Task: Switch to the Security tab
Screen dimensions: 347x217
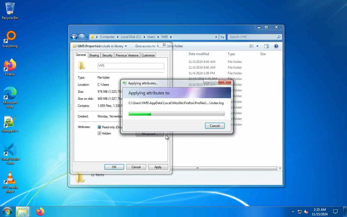Action: pos(107,55)
